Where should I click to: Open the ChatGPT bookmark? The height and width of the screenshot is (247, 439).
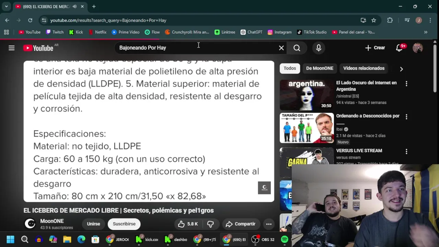(251, 32)
